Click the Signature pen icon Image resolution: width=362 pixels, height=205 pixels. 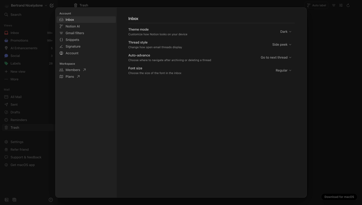point(61,47)
